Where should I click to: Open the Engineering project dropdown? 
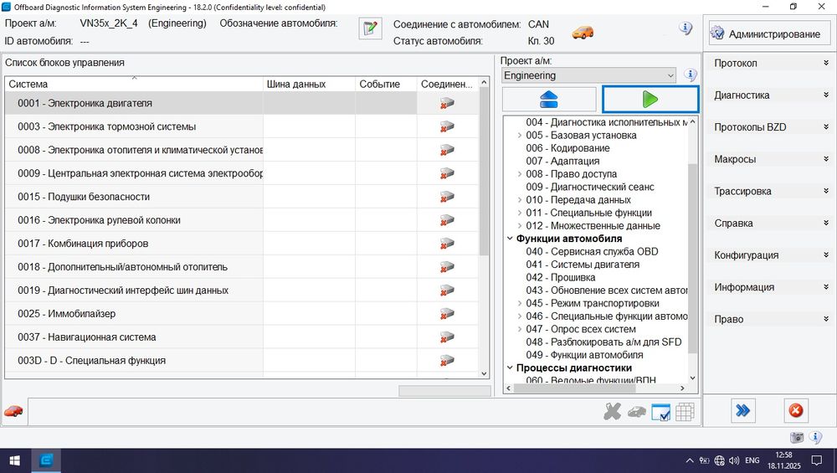click(x=588, y=75)
